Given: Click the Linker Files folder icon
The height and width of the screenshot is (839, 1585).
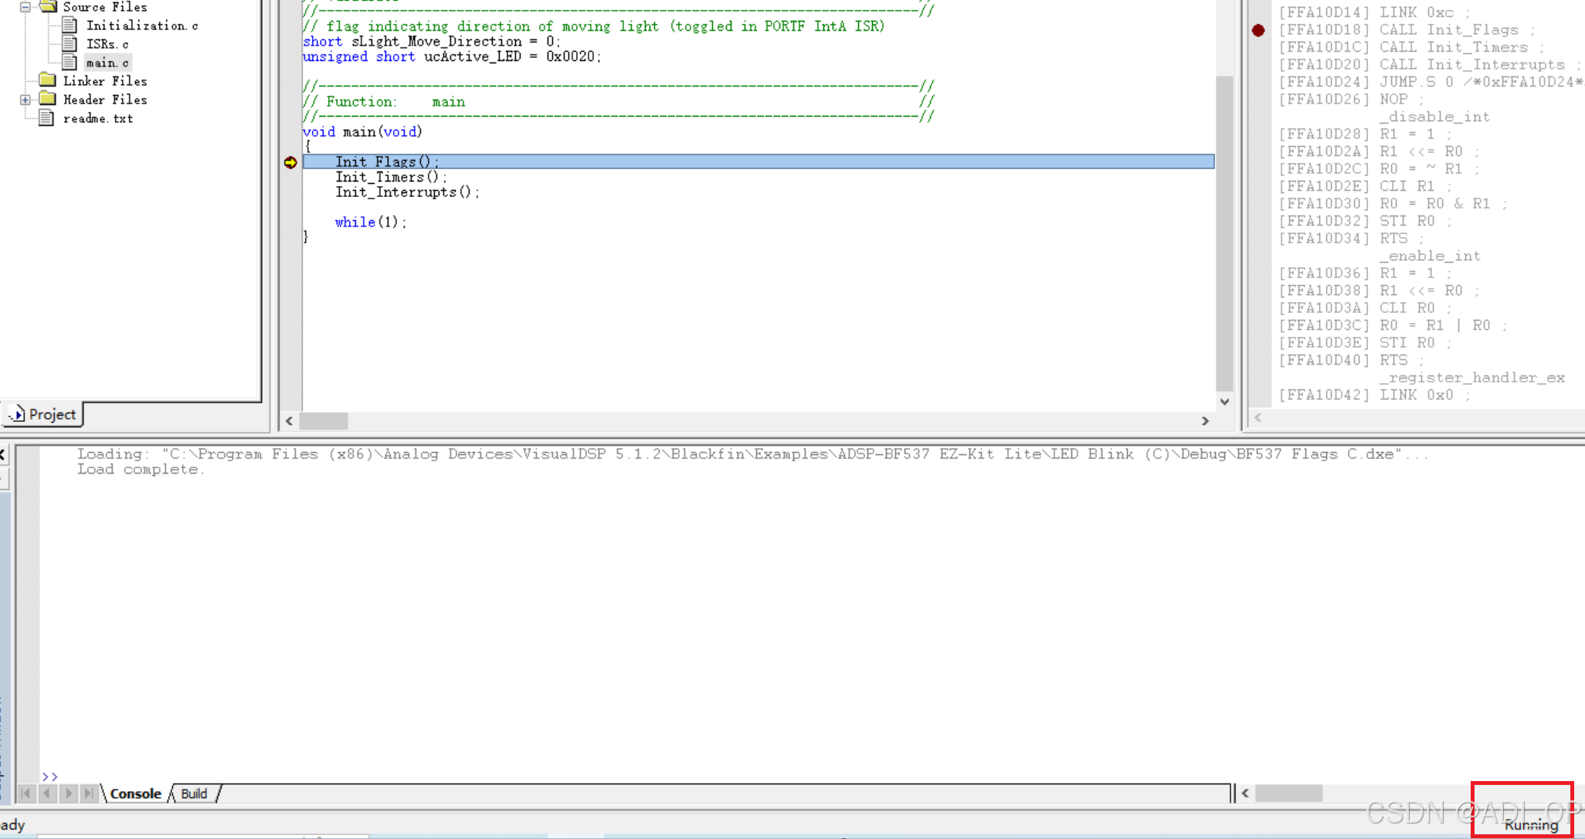Looking at the screenshot, I should pyautogui.click(x=48, y=80).
